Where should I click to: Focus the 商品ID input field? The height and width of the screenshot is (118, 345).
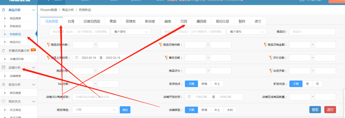pos(312,32)
